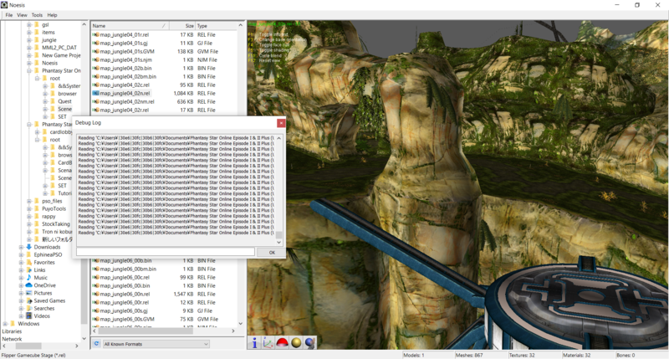Sort files by the Name column header
This screenshot has width=669, height=359.
pyautogui.click(x=130, y=26)
